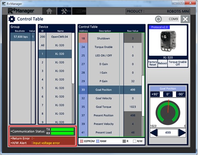Click the Factory Reset button
The height and width of the screenshot is (155, 198).
[153, 63]
